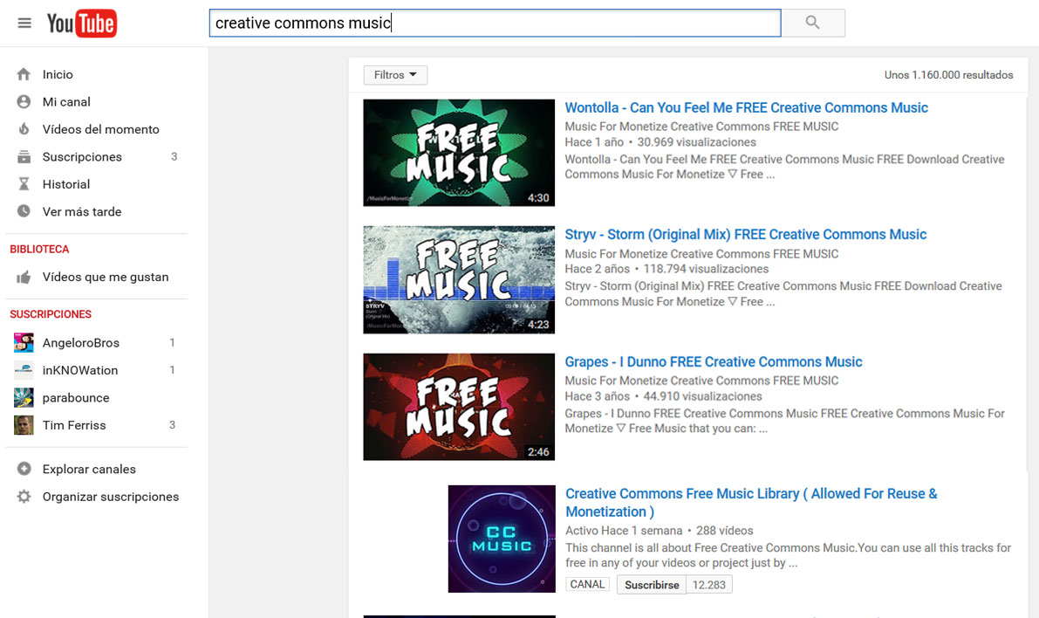
Task: Click the Suscripciones stack icon
Action: click(24, 156)
